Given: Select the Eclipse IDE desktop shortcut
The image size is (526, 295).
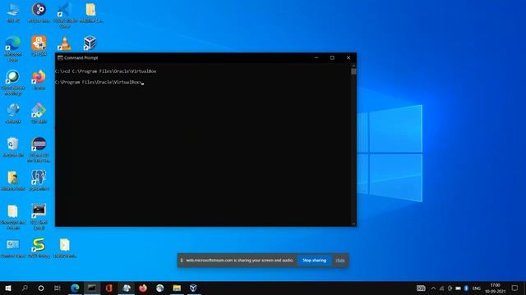Looking at the screenshot, I should (x=39, y=149).
